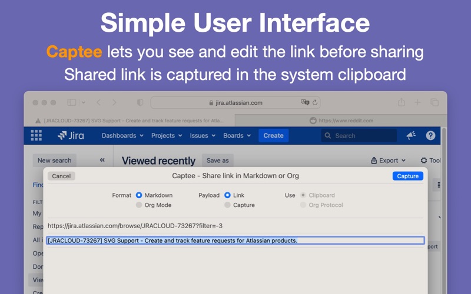
Task: Click the translate icon in address bar
Action: pos(305,102)
